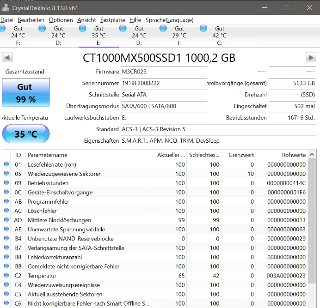Click status icon of Fehlerkorrekturanzahl row

(6, 257)
